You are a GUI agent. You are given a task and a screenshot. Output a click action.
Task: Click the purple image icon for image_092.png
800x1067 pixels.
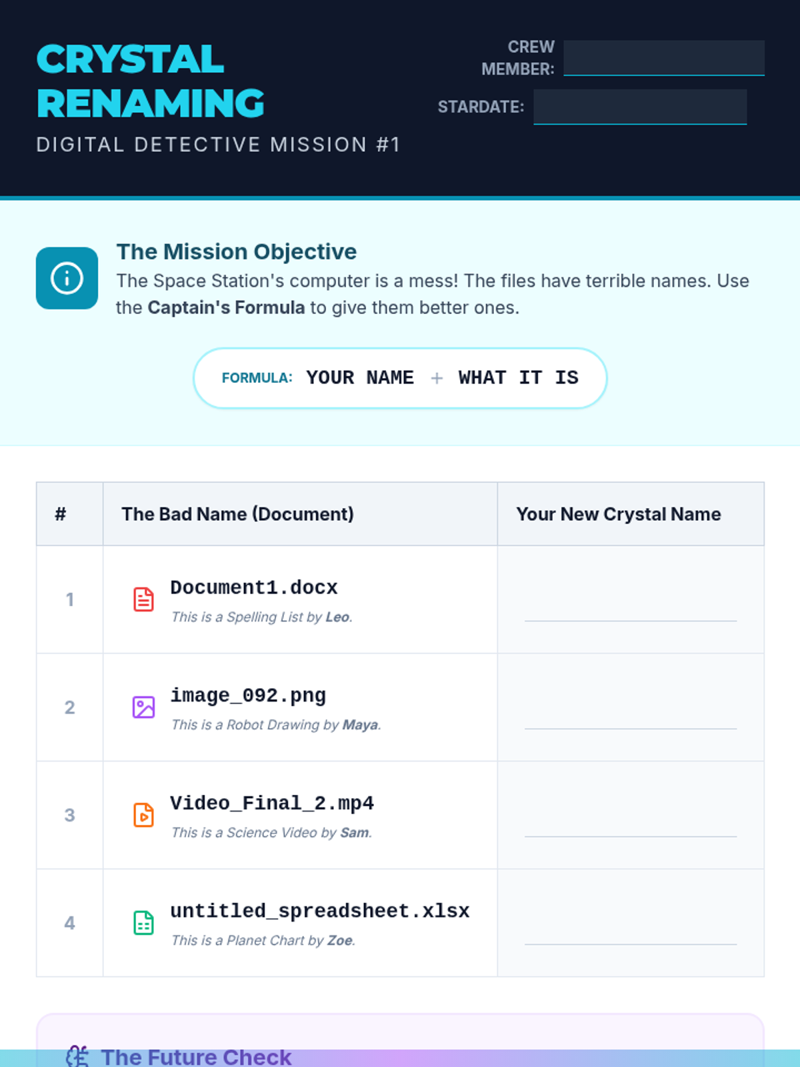[x=143, y=707]
